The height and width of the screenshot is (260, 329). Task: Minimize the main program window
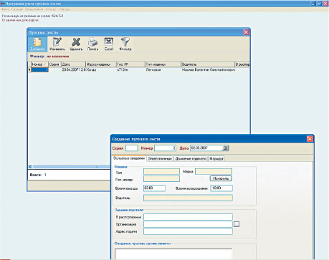313,4
